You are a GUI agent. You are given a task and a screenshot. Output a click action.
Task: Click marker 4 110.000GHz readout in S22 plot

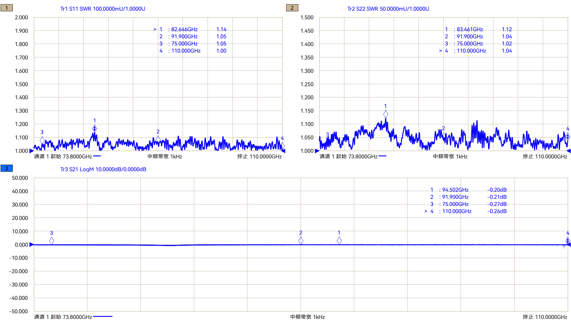coord(471,51)
